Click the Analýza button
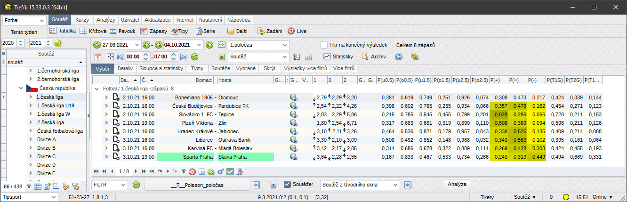627x202 pixels. [457, 185]
